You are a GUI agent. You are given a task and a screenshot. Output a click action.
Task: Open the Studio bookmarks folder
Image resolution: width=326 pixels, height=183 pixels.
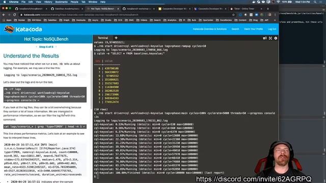[x=106, y=20]
